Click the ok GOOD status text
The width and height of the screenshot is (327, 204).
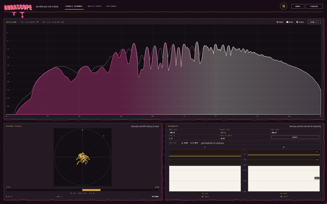[x=185, y=143]
